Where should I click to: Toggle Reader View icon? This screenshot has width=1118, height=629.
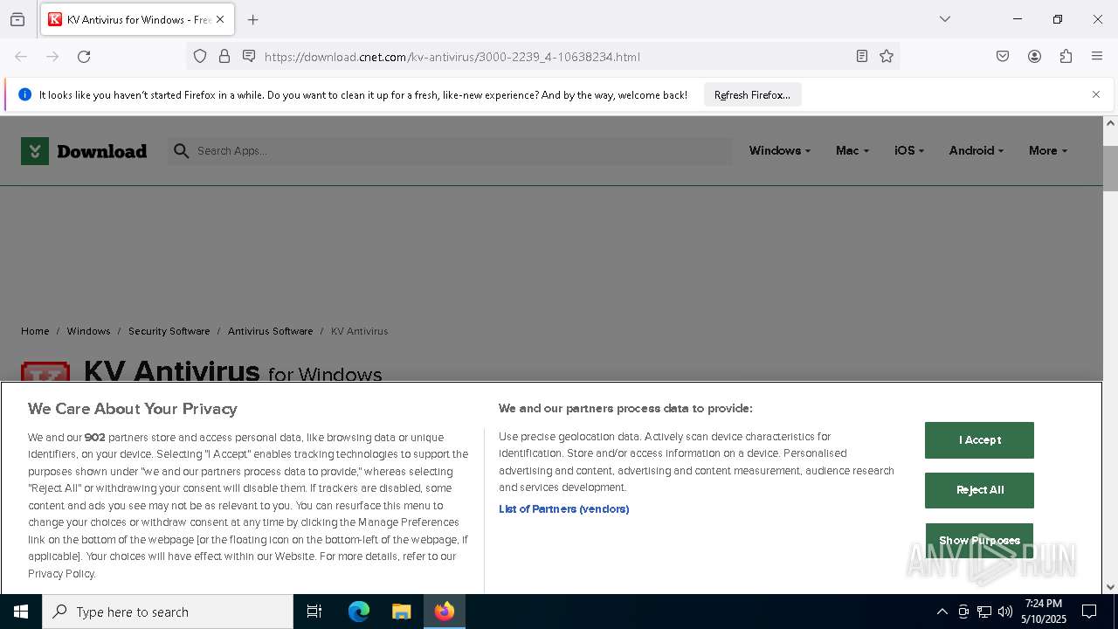coord(862,57)
